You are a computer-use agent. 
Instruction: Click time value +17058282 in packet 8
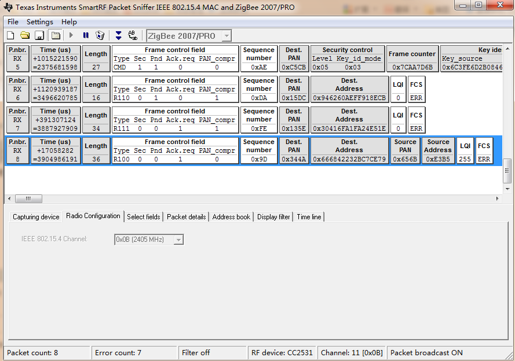55,150
